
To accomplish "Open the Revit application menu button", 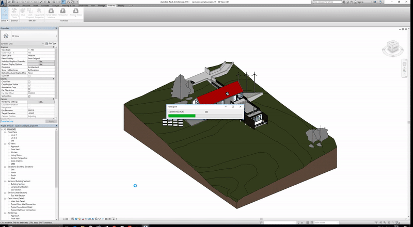I will pyautogui.click(x=3, y=2).
